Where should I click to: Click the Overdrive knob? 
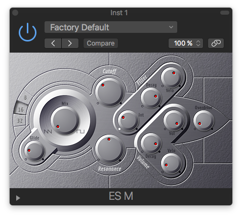pos(204,120)
